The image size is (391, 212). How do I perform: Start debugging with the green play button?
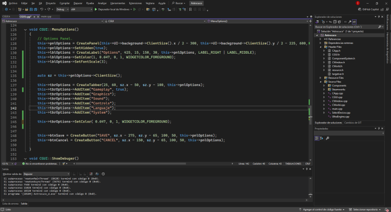click(x=96, y=9)
